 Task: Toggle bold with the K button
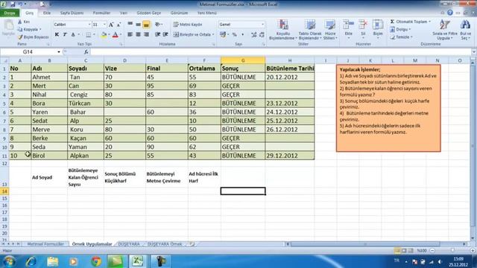point(57,35)
